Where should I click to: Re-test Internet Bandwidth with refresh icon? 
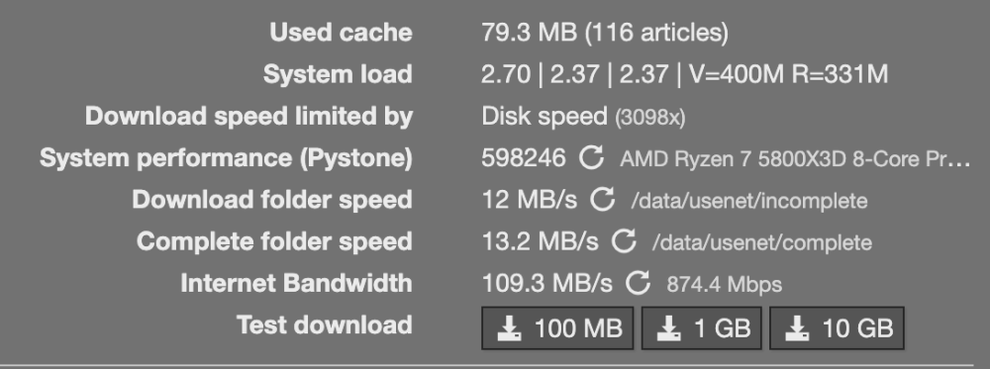[x=638, y=283]
